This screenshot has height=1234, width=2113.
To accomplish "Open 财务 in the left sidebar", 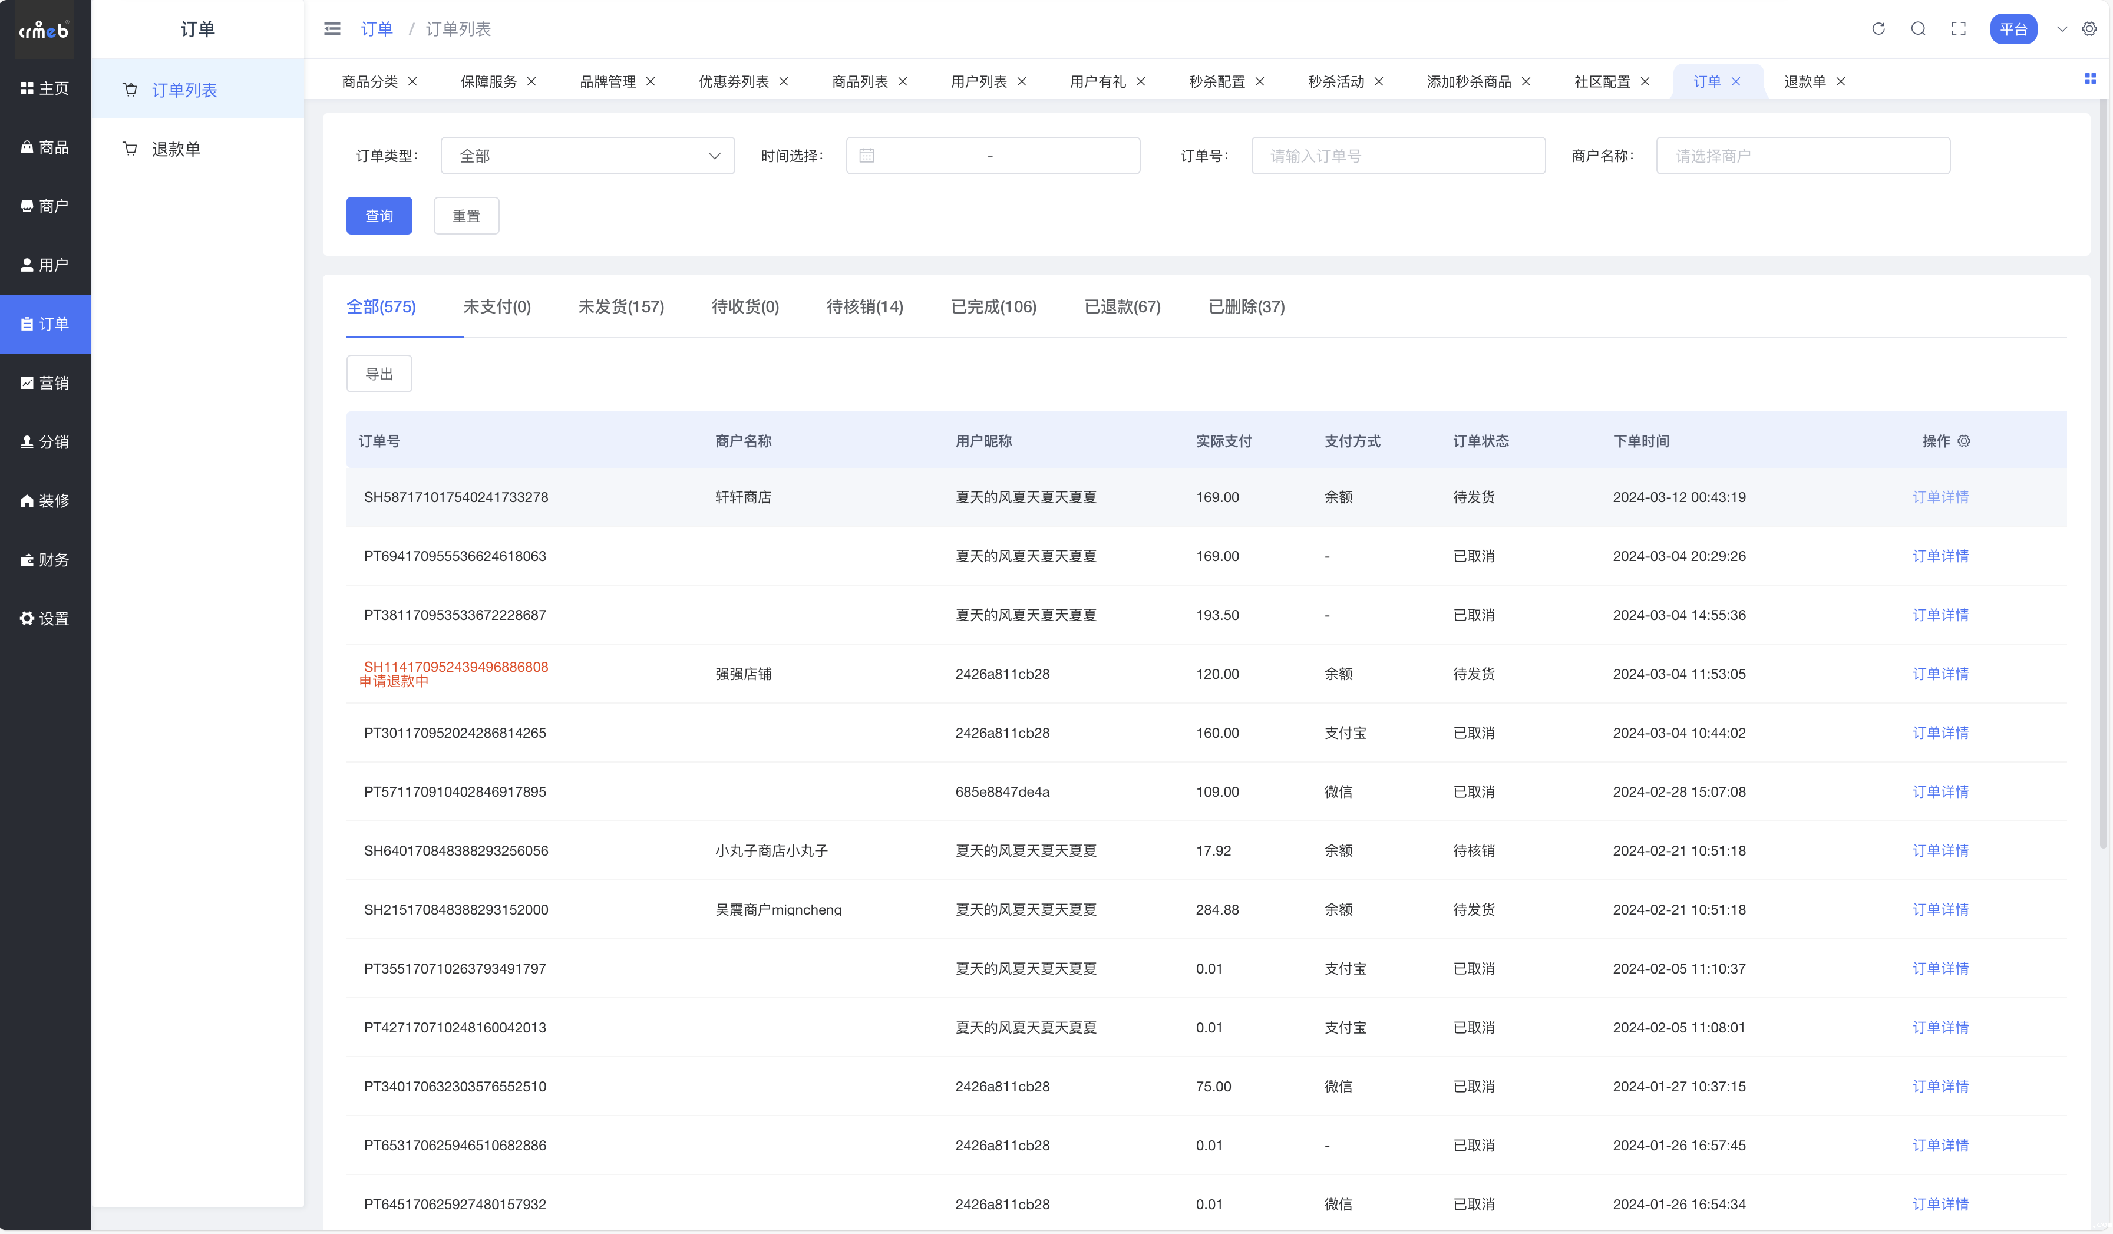I will pyautogui.click(x=45, y=560).
